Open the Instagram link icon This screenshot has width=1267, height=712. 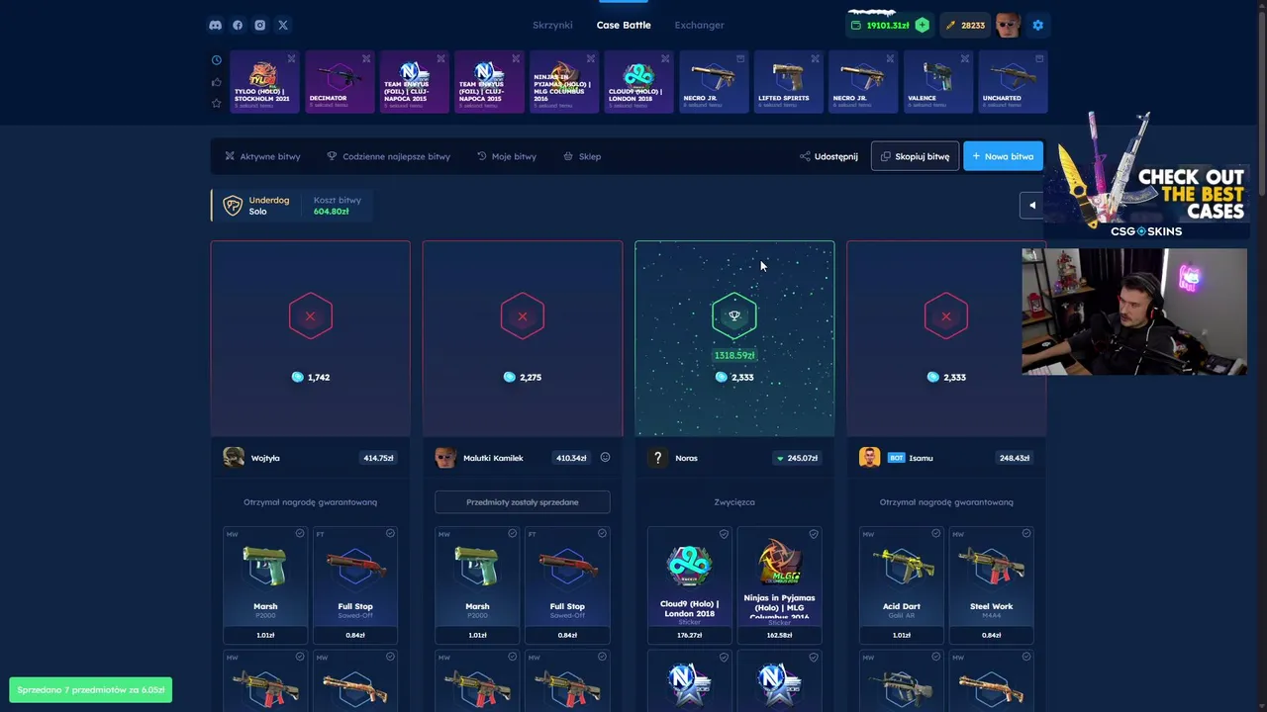pyautogui.click(x=260, y=25)
